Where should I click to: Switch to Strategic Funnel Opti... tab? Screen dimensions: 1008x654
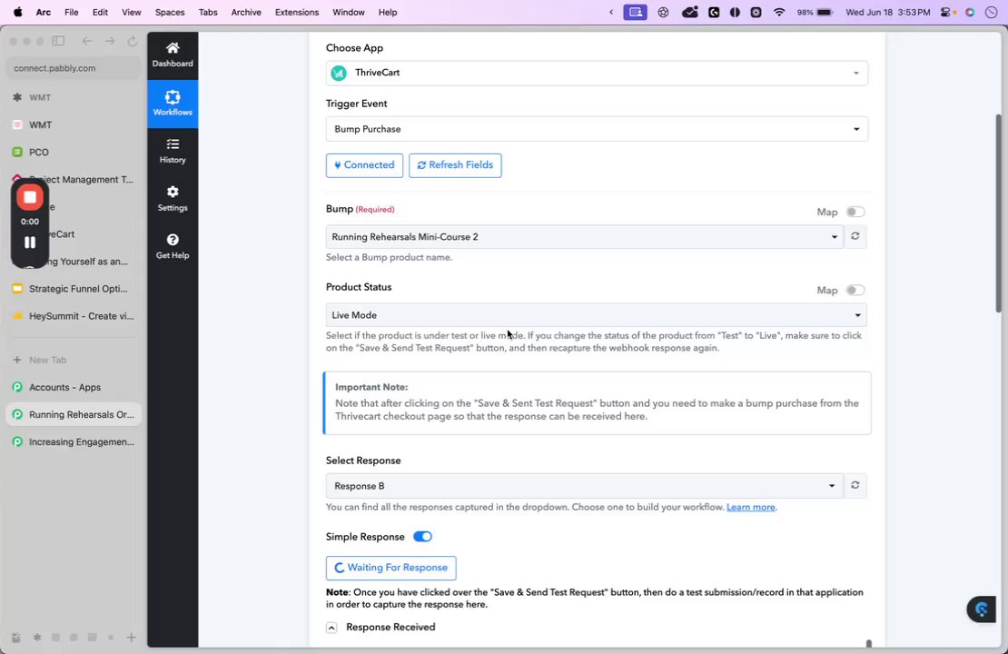click(x=74, y=289)
